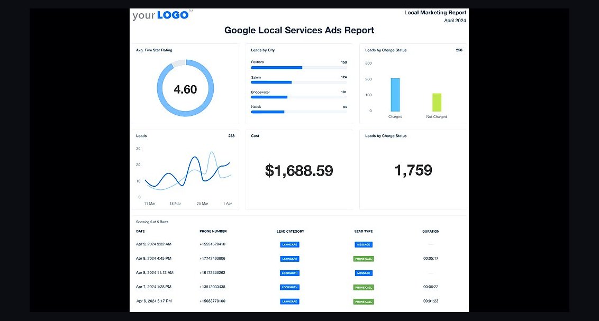
Task: Click the 00:05:17 duration value
Action: (431, 259)
